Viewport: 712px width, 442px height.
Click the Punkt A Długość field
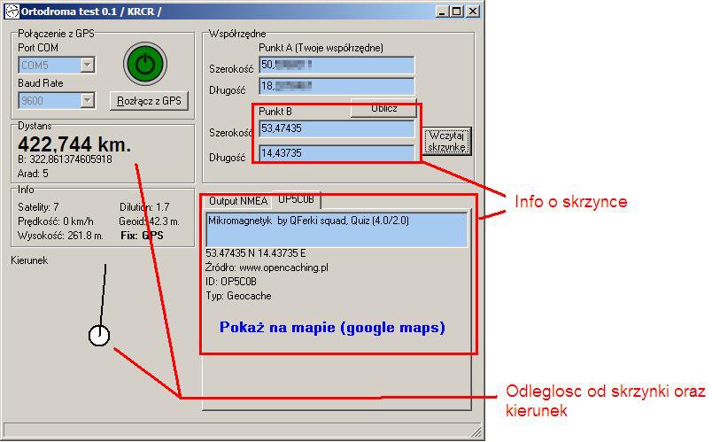pyautogui.click(x=337, y=86)
